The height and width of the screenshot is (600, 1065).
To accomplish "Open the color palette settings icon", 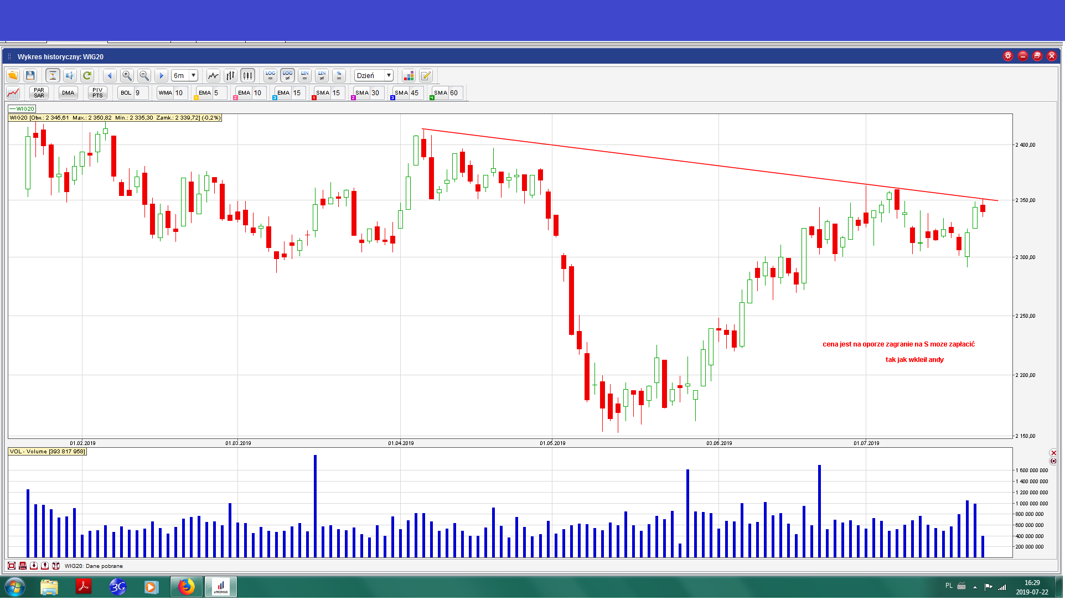I will pos(409,76).
